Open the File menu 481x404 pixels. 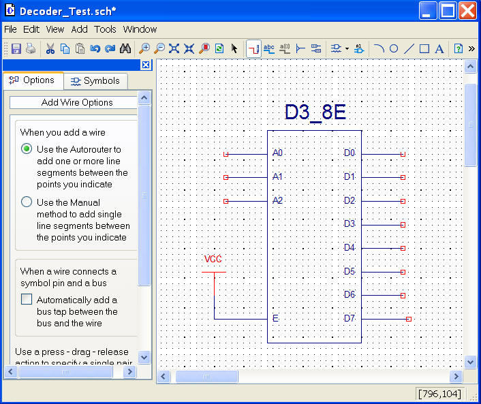click(10, 29)
